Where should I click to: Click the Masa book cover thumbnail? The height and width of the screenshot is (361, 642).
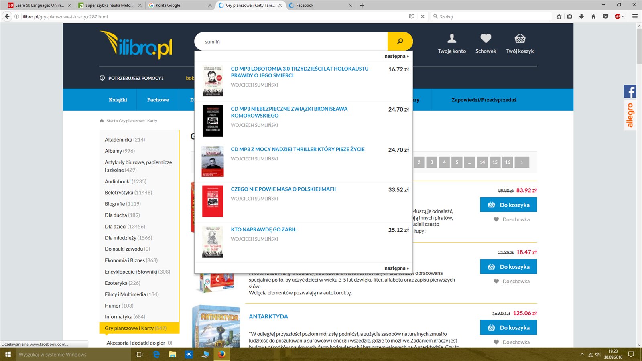coord(213,201)
